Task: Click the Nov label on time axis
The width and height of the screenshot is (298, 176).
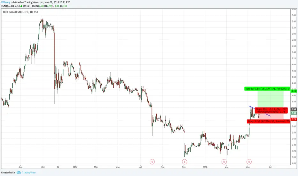Action: click(x=184, y=167)
